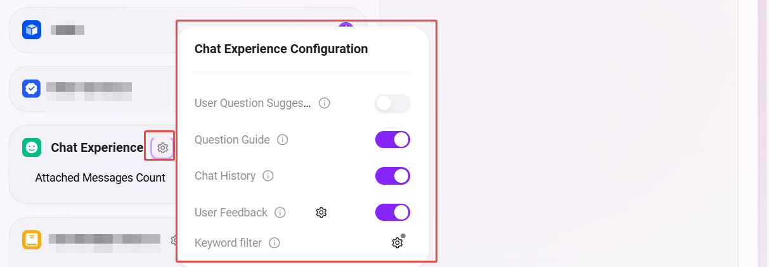Disable the Question Guide toggle
Image resolution: width=769 pixels, height=267 pixels.
(392, 140)
